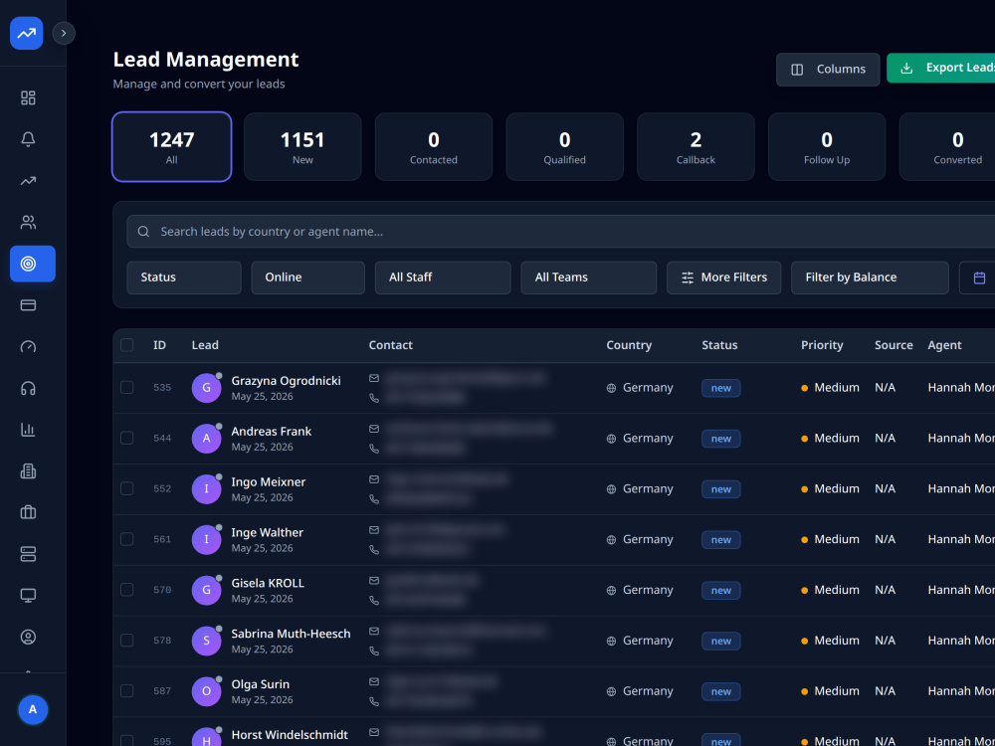Open the briefcase sidebar icon
The image size is (995, 746).
(28, 512)
